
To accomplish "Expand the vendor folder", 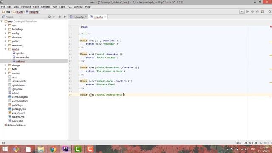I will [6, 73].
